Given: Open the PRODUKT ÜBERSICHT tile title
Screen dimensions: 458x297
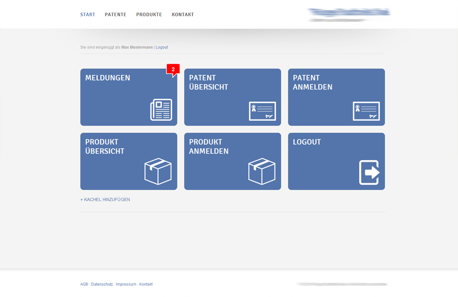Looking at the screenshot, I should 105,146.
